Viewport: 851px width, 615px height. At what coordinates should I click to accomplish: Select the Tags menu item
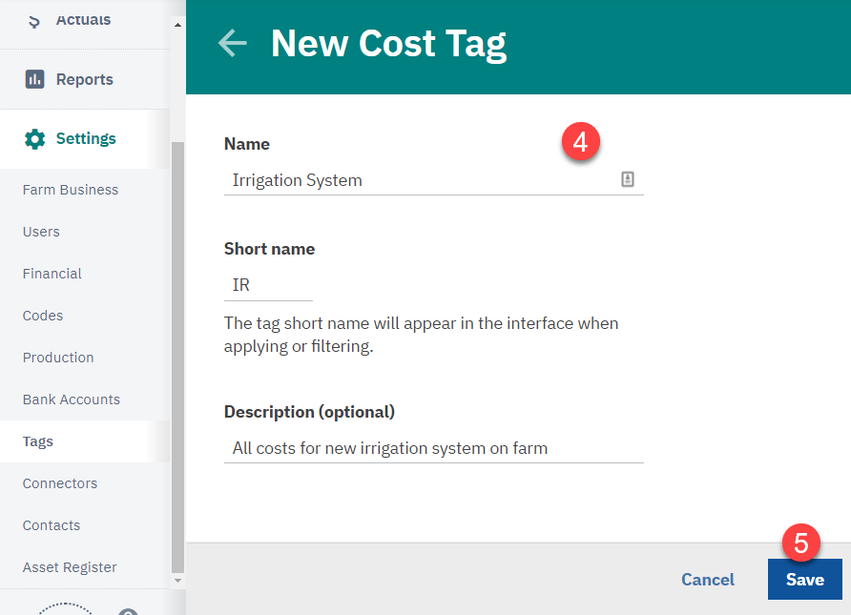(x=38, y=441)
